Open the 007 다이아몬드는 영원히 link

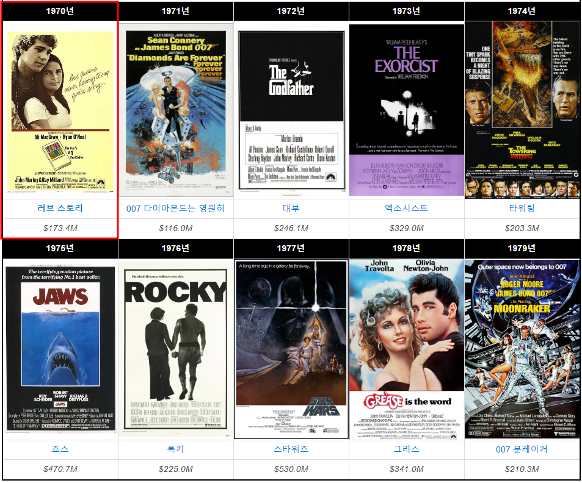click(x=175, y=209)
